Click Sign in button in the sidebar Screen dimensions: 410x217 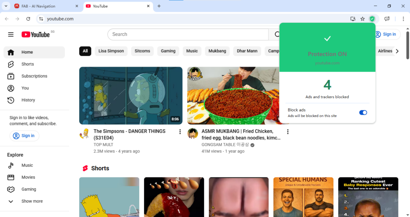(24, 136)
